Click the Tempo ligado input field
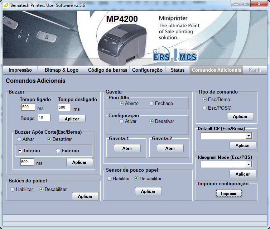Viewport: 270px width, 229px height. click(28, 107)
